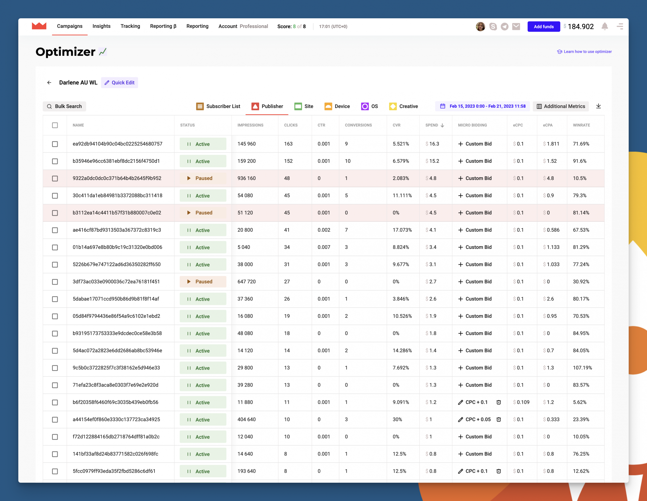
Task: Click the Bulk Search field
Action: pos(65,106)
